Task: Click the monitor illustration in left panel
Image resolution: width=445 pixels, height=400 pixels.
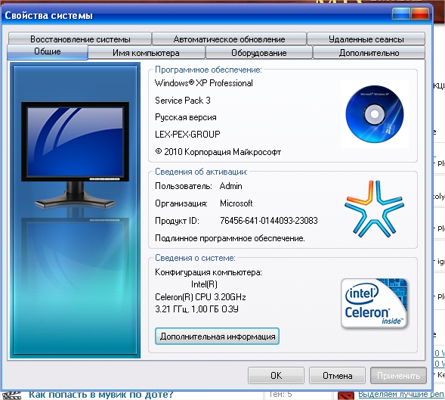Action: pyautogui.click(x=76, y=156)
